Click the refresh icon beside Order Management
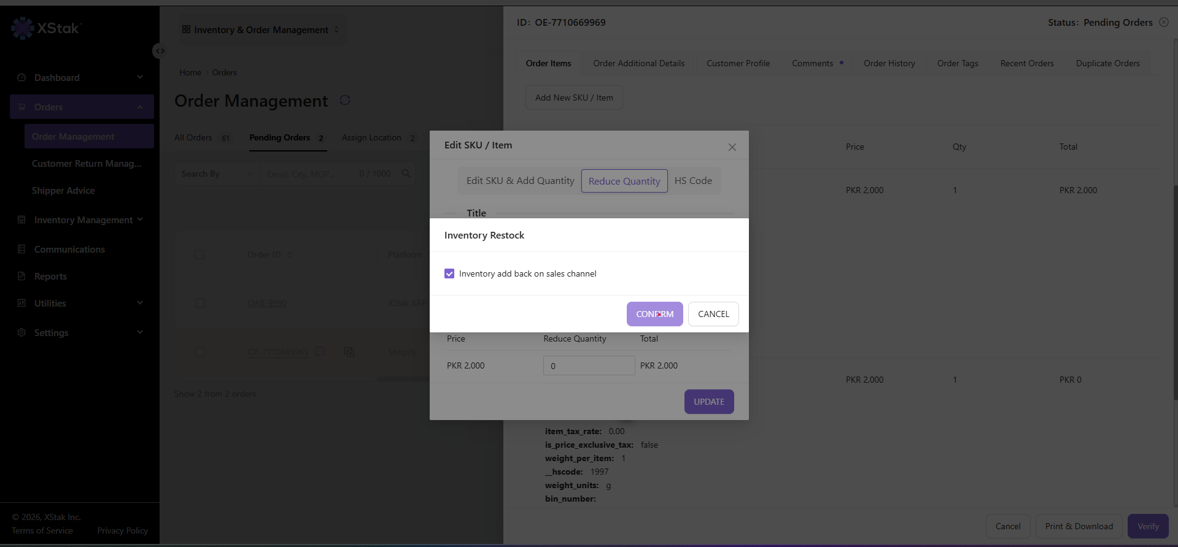The image size is (1178, 547). tap(345, 100)
